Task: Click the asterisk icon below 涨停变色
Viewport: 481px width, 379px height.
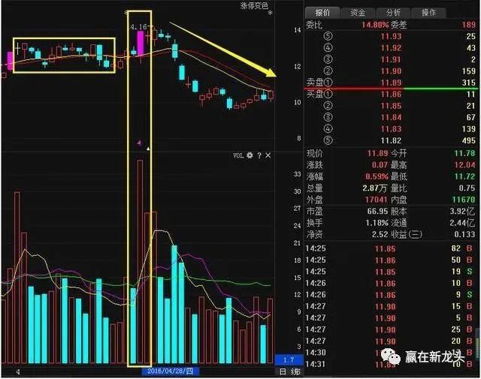Action: click(270, 14)
